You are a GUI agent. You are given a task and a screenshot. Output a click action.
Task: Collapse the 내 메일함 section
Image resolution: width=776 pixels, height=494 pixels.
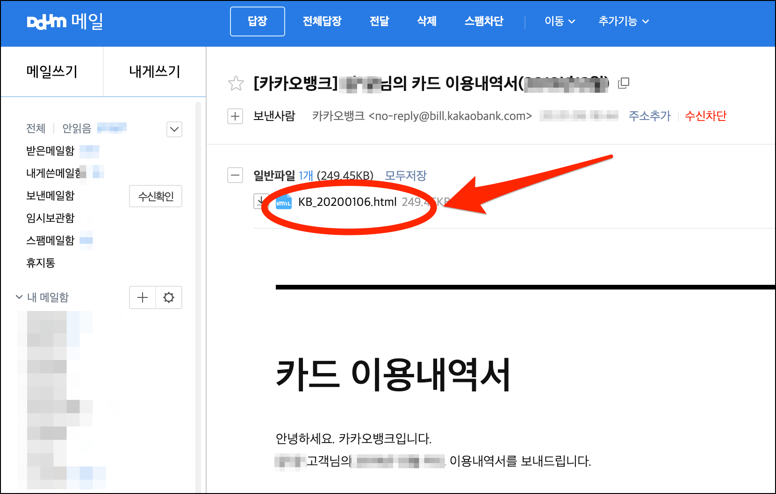(x=19, y=297)
